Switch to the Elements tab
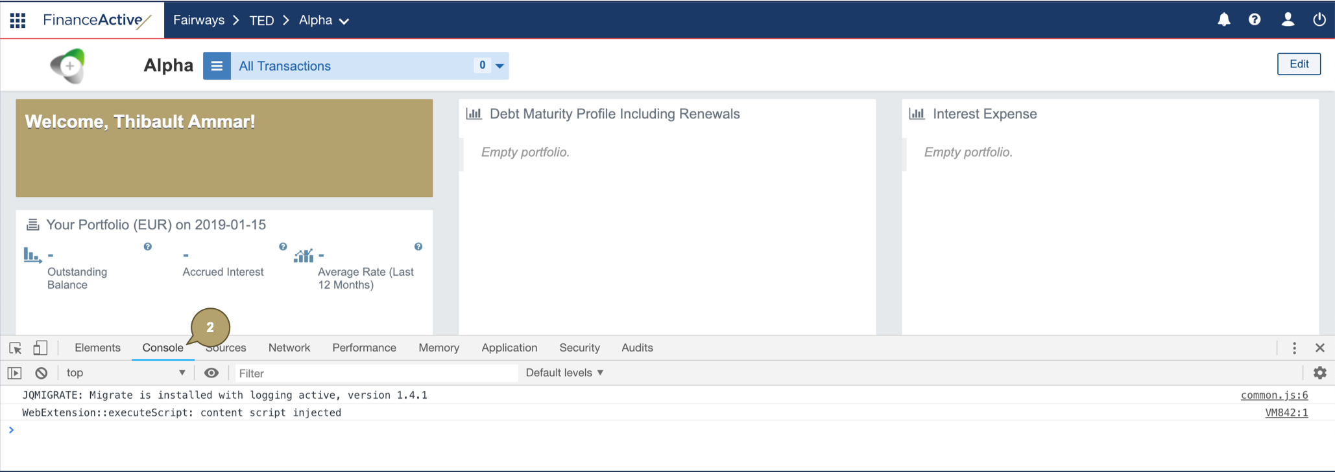 [x=97, y=348]
